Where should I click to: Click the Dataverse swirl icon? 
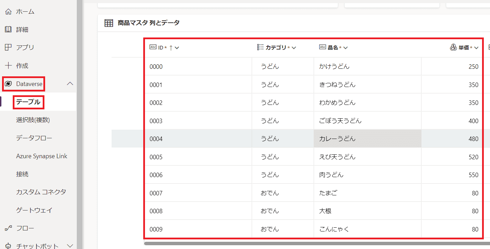[x=8, y=84]
